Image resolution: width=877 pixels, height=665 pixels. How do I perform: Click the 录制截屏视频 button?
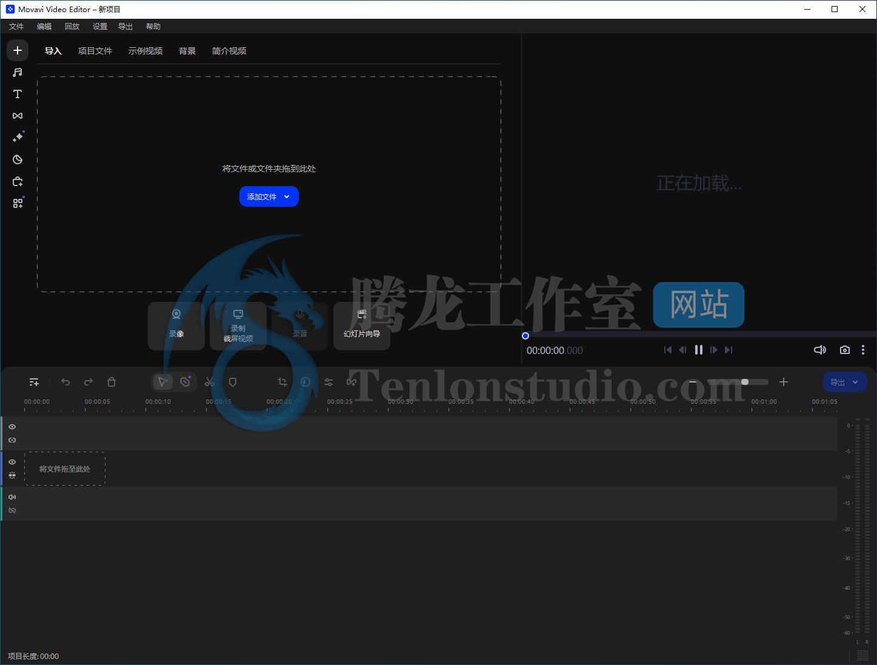[x=238, y=326]
